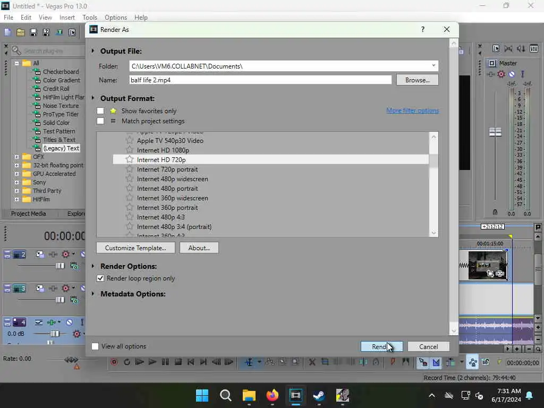Collapse the All folder in the plug-in tree
Image resolution: width=544 pixels, height=408 pixels.
tap(16, 63)
